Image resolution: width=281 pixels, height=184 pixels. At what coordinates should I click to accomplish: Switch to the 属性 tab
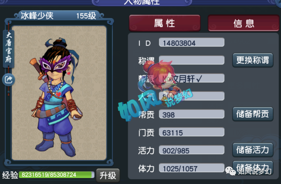tap(165, 23)
